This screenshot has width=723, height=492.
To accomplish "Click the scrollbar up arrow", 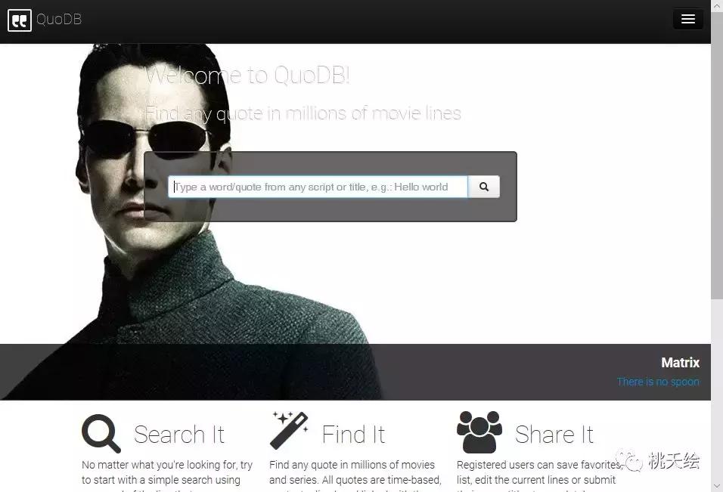I will coord(717,5).
